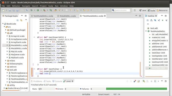Click the Print toolbar icon
This screenshot has width=172, height=96.
(17, 10)
